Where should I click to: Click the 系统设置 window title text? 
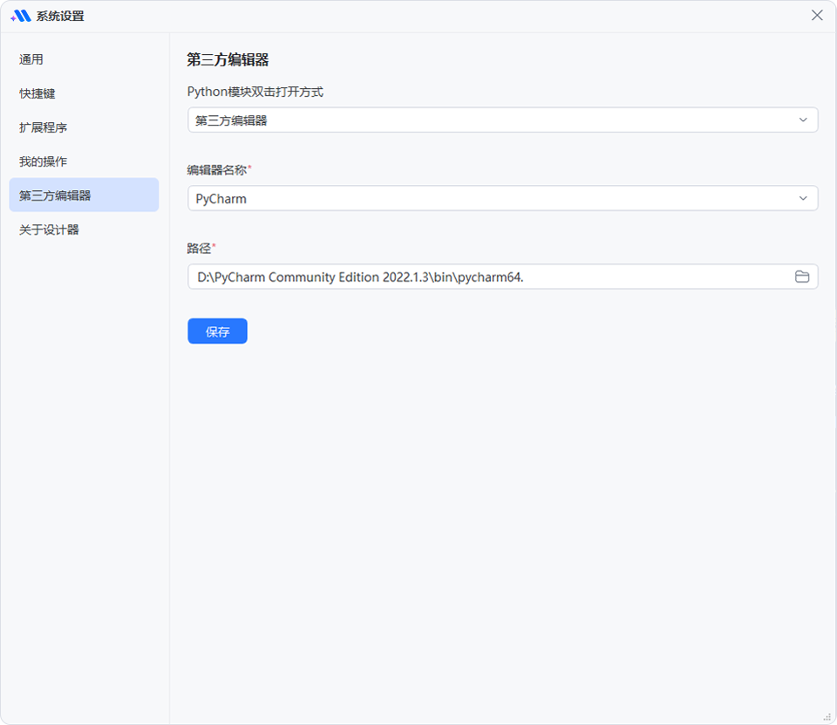coord(60,16)
